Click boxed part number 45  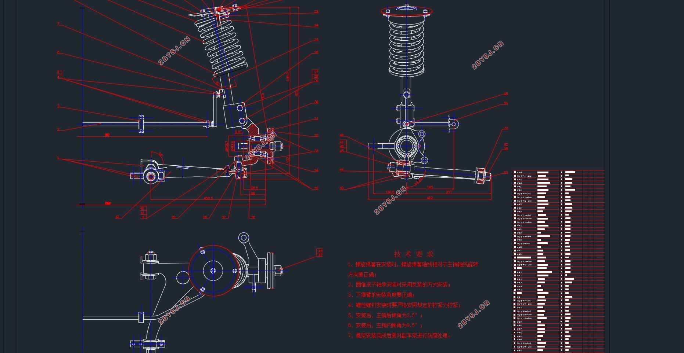click(x=342, y=151)
